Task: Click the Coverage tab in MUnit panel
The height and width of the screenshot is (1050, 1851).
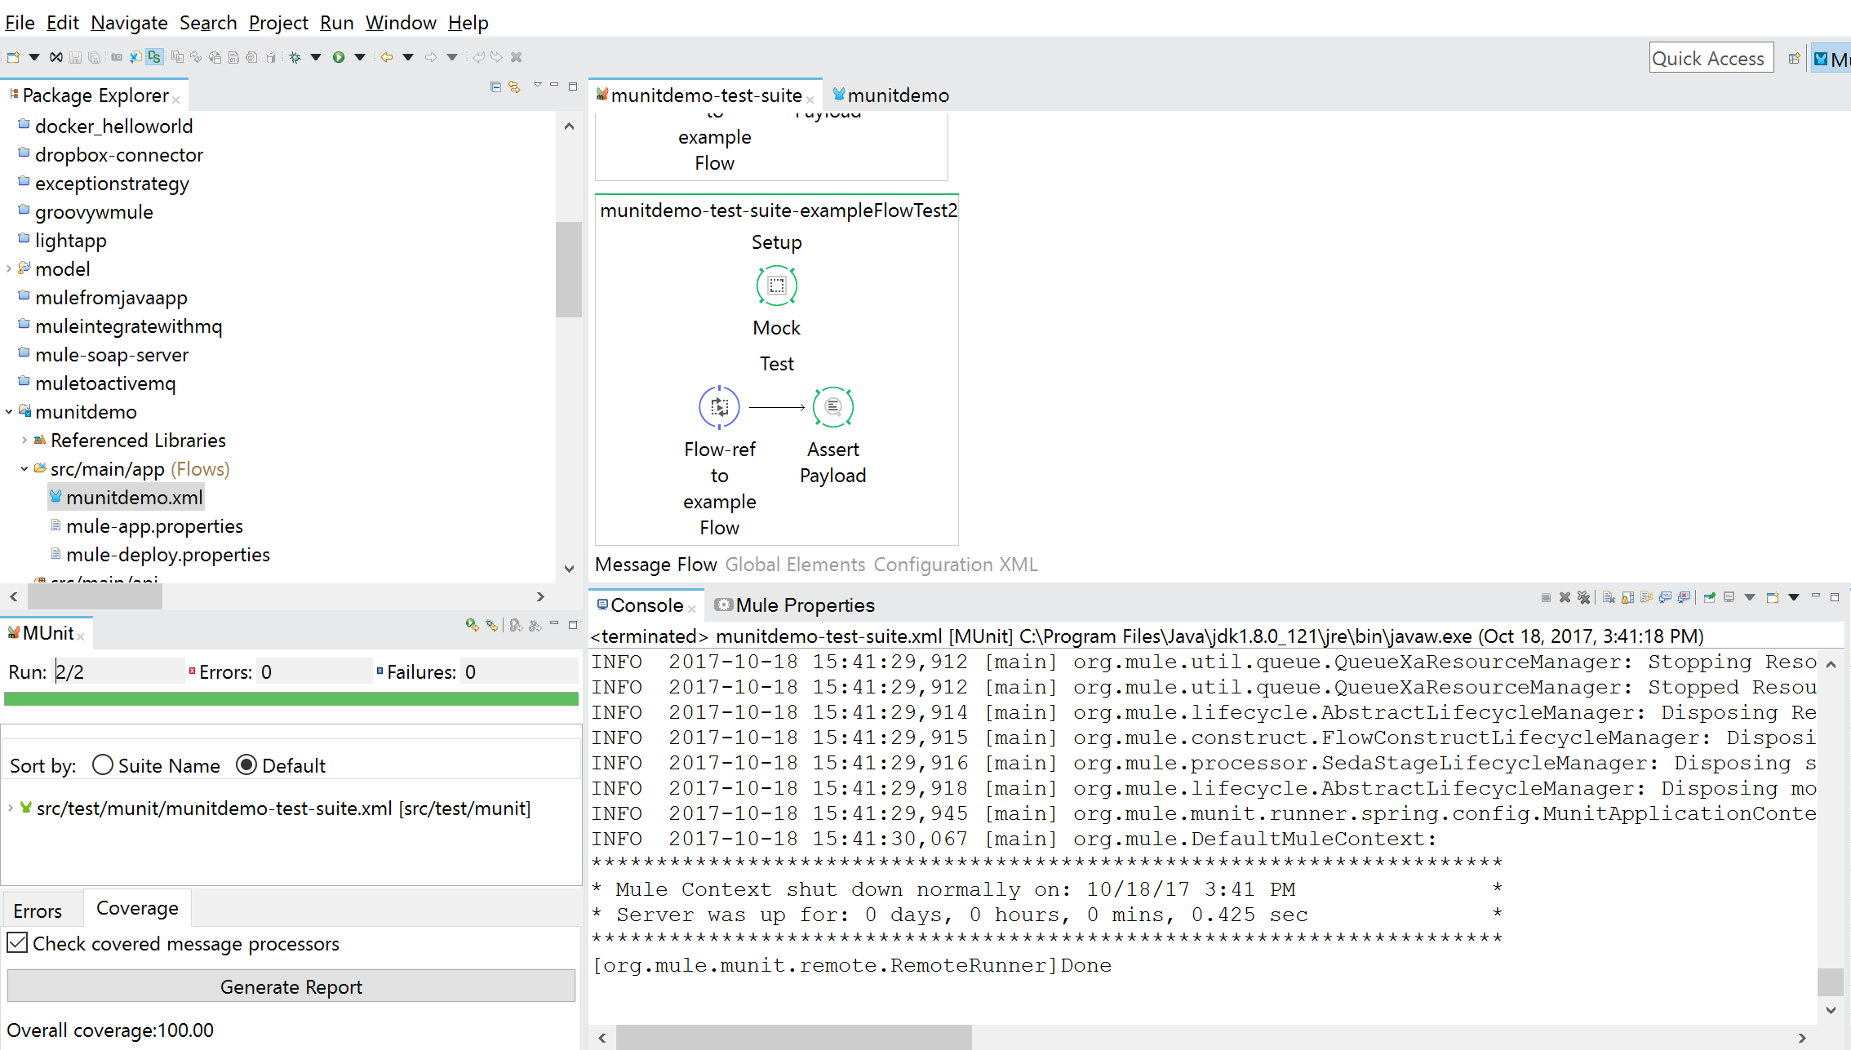Action: [x=136, y=907]
